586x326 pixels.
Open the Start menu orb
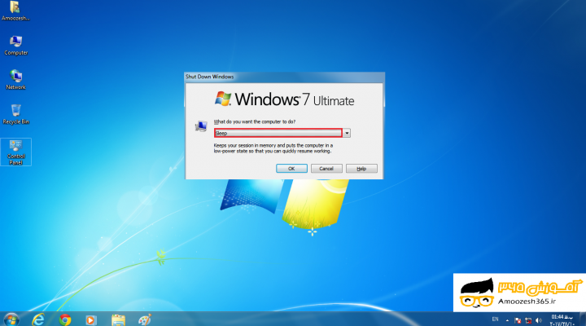tap(11, 319)
